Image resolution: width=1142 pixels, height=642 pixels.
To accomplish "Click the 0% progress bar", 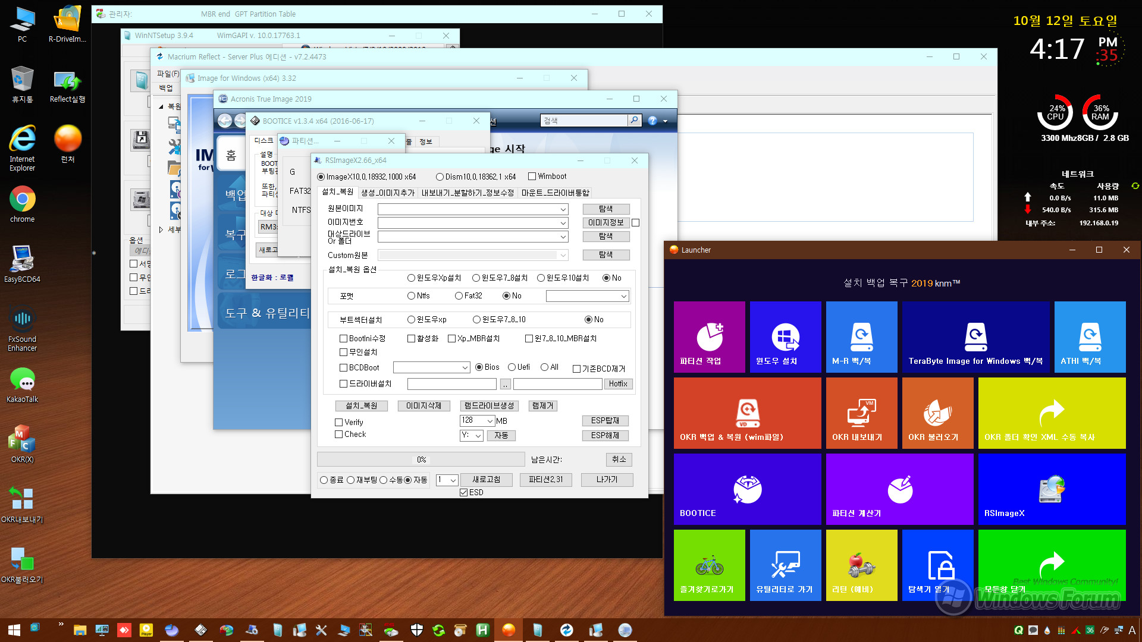I will pos(421,459).
